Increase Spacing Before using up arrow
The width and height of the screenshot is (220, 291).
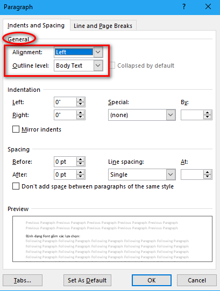80,159
